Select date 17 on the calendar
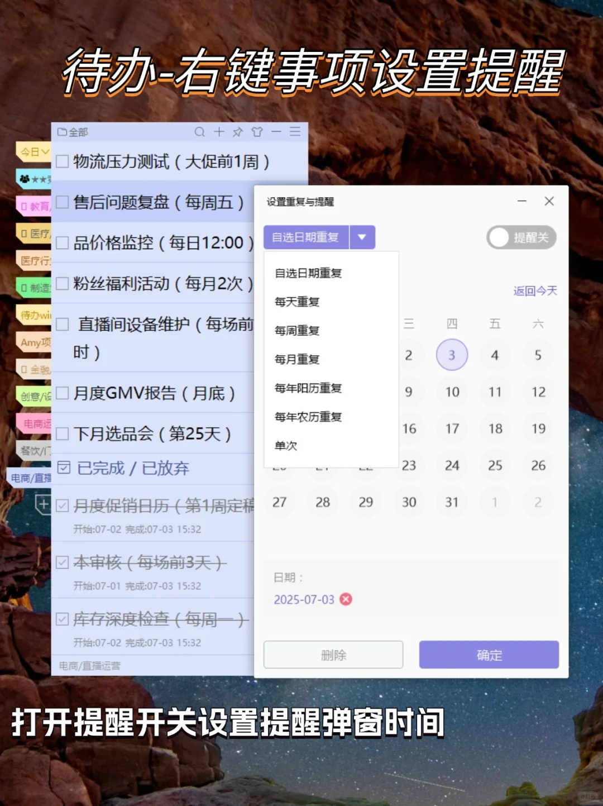This screenshot has width=603, height=806. tap(452, 428)
